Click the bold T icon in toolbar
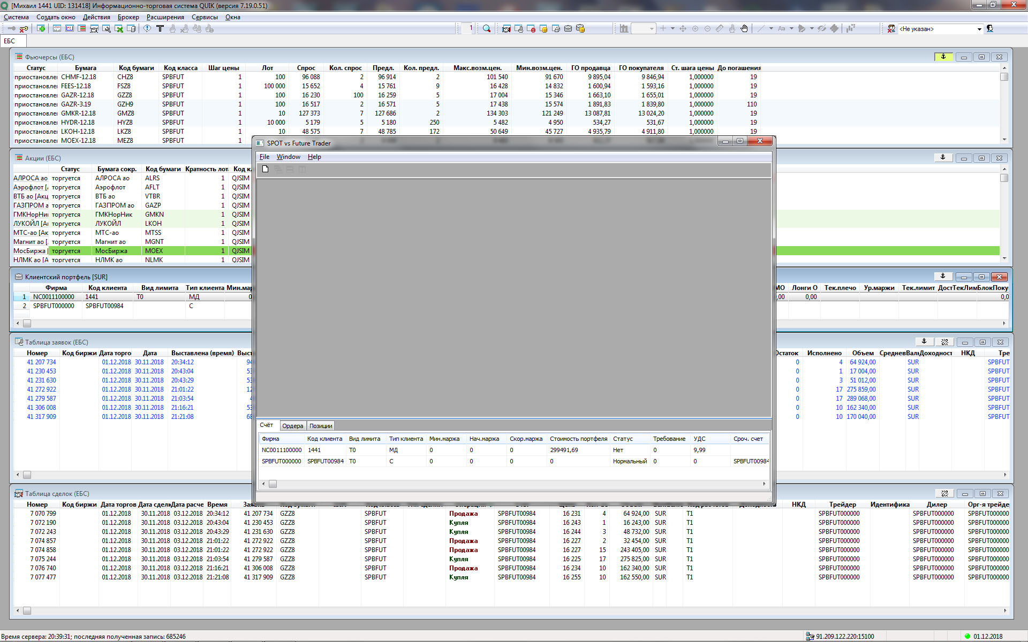1028x642 pixels. point(160,28)
